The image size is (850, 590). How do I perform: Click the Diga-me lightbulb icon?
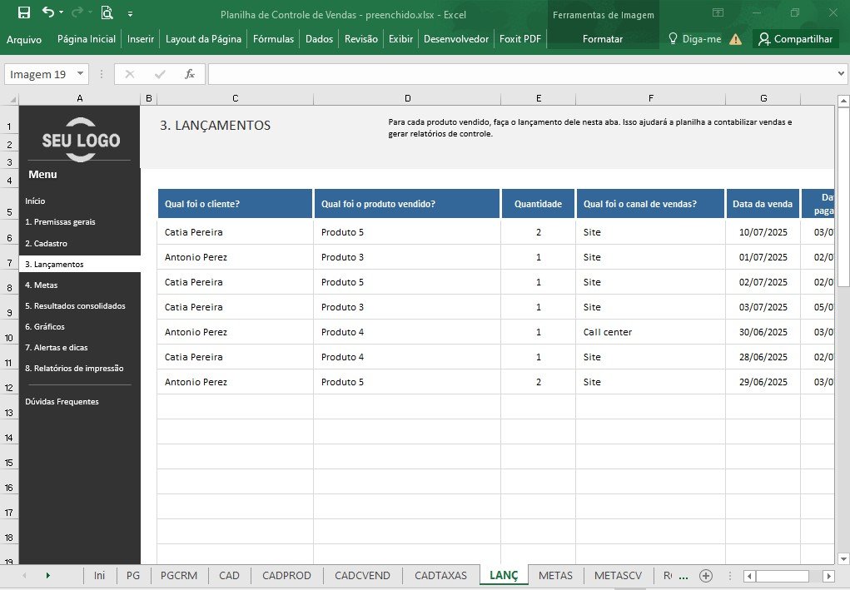click(x=673, y=38)
